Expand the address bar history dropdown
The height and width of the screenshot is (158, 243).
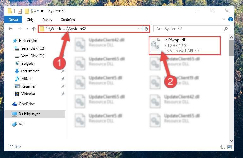click(x=140, y=29)
